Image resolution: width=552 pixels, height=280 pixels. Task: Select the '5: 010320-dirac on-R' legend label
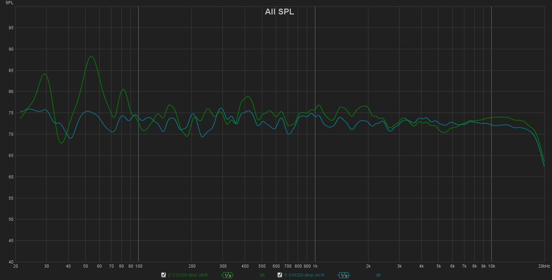pos(304,275)
